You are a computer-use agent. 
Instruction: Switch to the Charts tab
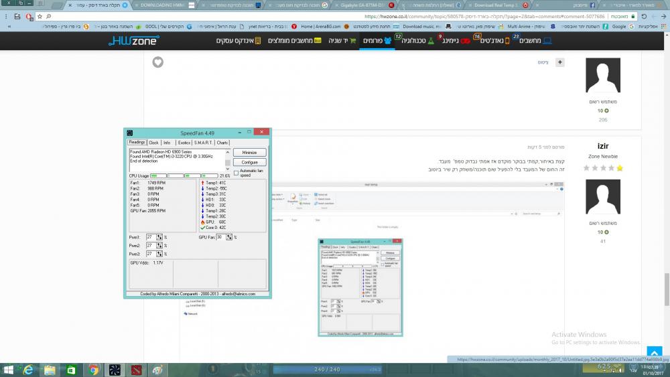222,143
